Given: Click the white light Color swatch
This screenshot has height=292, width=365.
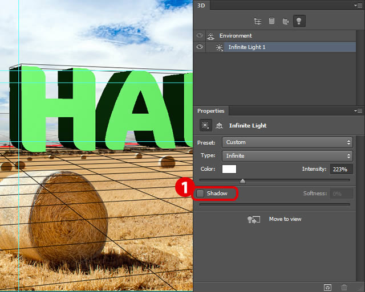Looking at the screenshot, I should click(229, 169).
